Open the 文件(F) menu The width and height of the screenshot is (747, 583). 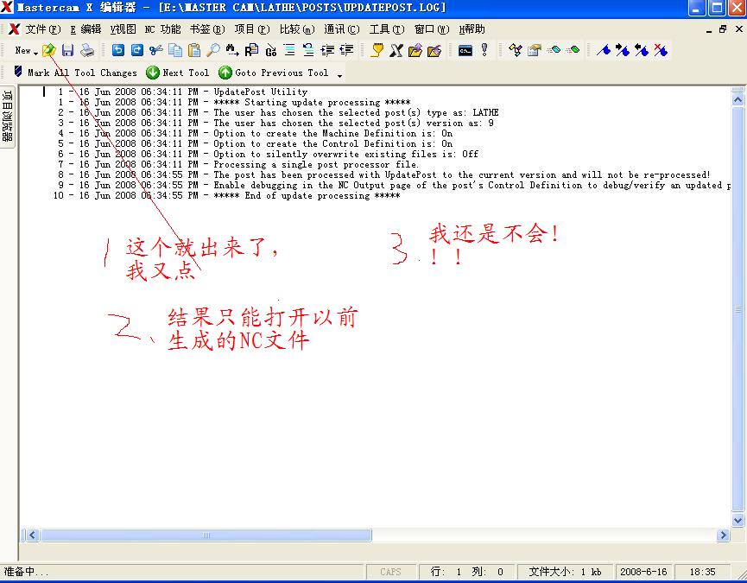tap(43, 29)
